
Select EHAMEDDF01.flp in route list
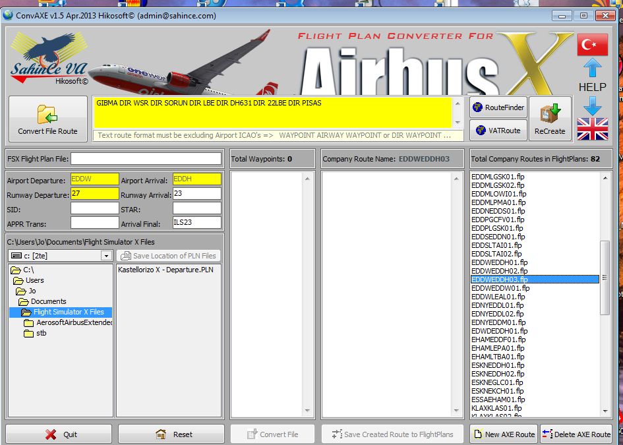(498, 340)
